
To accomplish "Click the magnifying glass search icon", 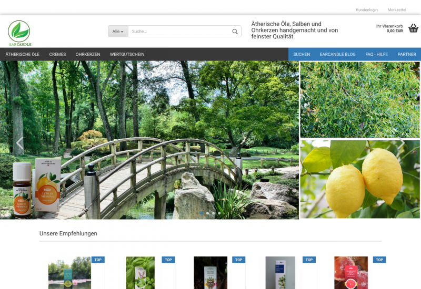I will [235, 32].
